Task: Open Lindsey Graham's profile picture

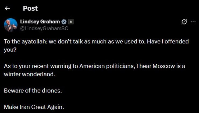Action: click(10, 25)
